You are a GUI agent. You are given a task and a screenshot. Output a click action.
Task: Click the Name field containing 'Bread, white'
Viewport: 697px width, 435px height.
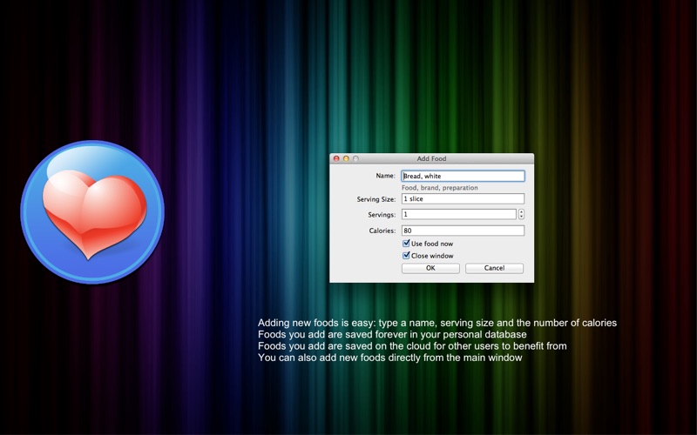coord(463,177)
